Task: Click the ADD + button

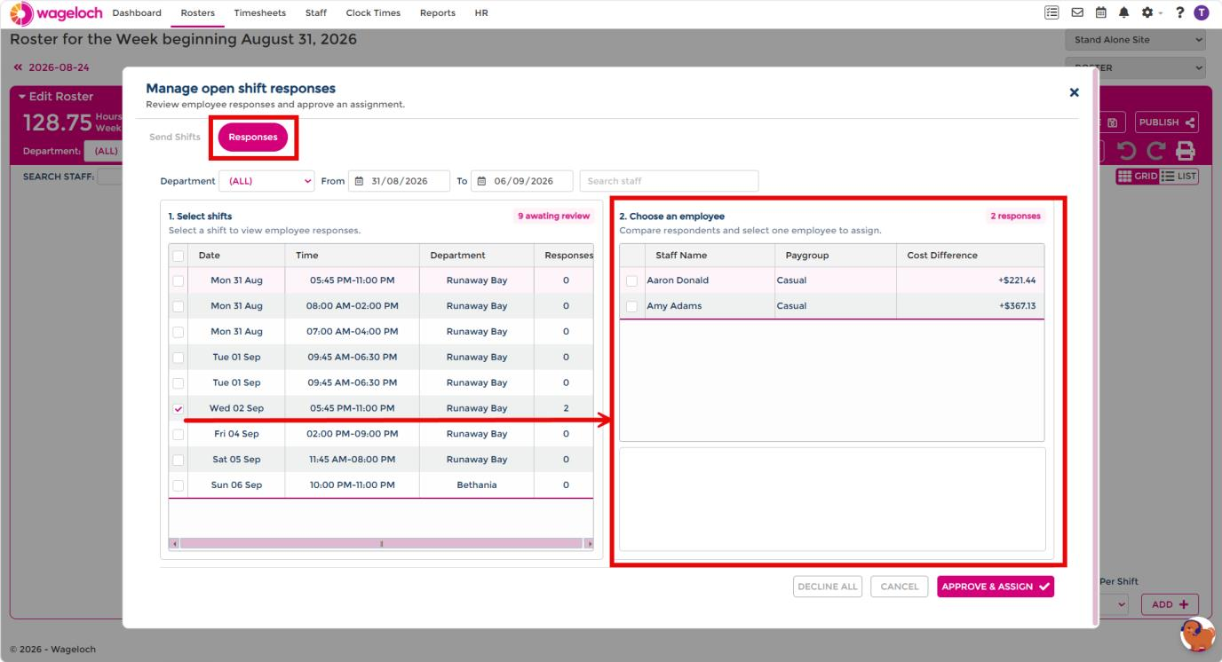Action: click(x=1170, y=604)
